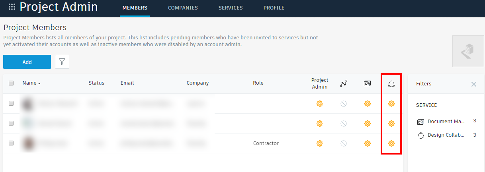
Task: Close the Filters panel
Action: coord(474,84)
